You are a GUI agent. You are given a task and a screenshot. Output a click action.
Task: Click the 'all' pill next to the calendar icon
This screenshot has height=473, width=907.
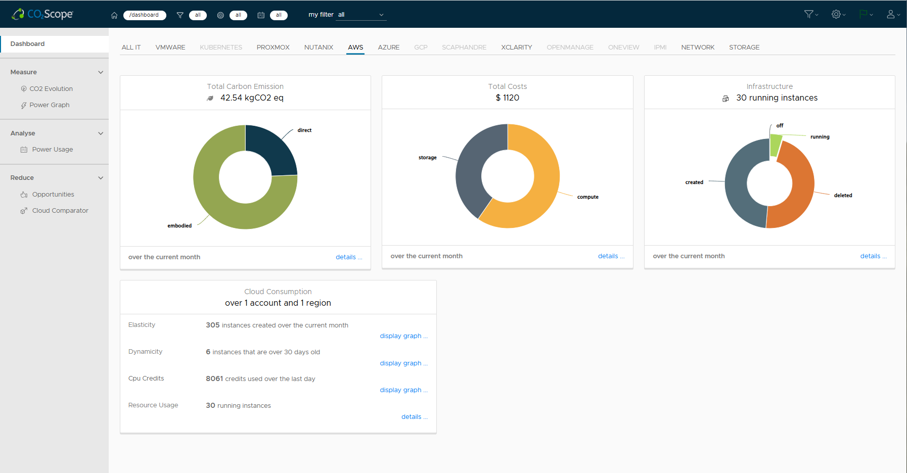click(279, 15)
